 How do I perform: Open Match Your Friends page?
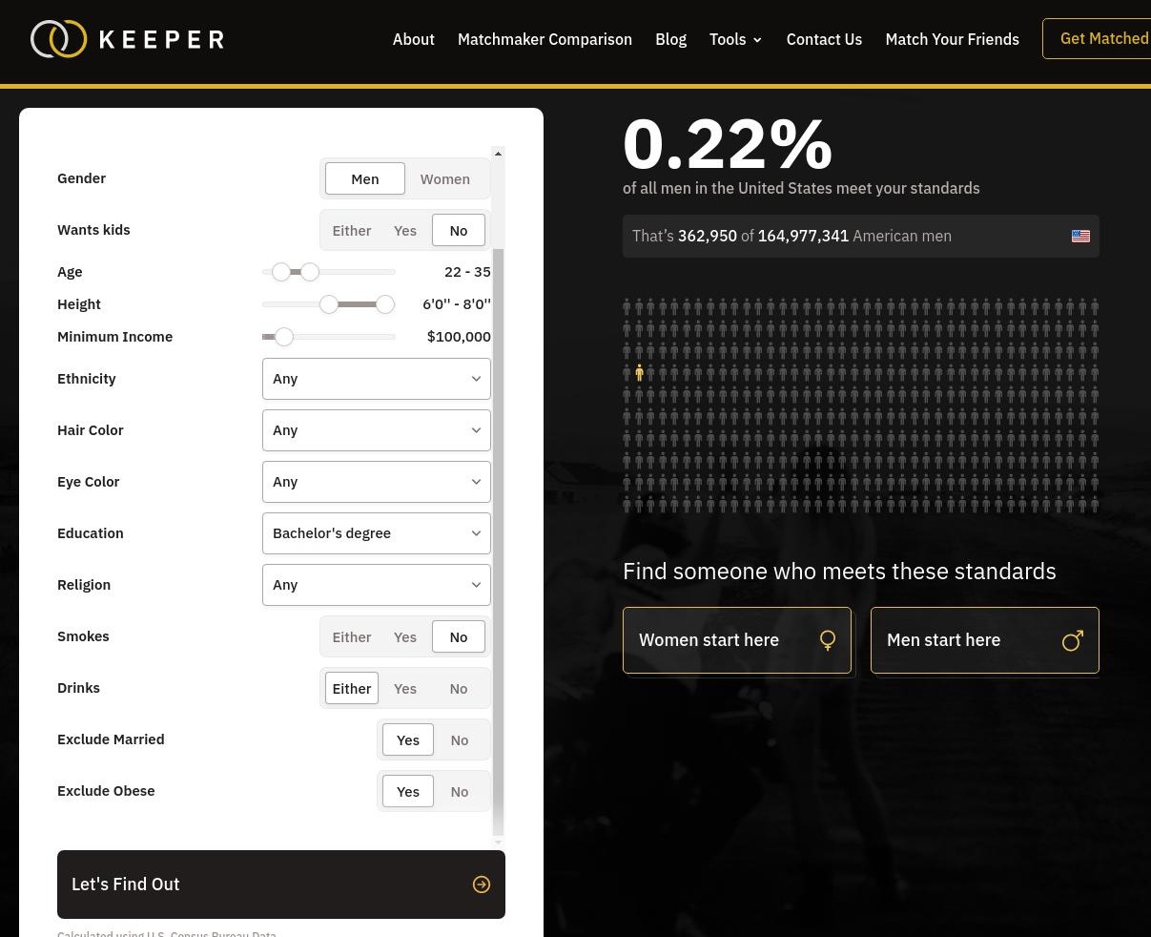952,39
